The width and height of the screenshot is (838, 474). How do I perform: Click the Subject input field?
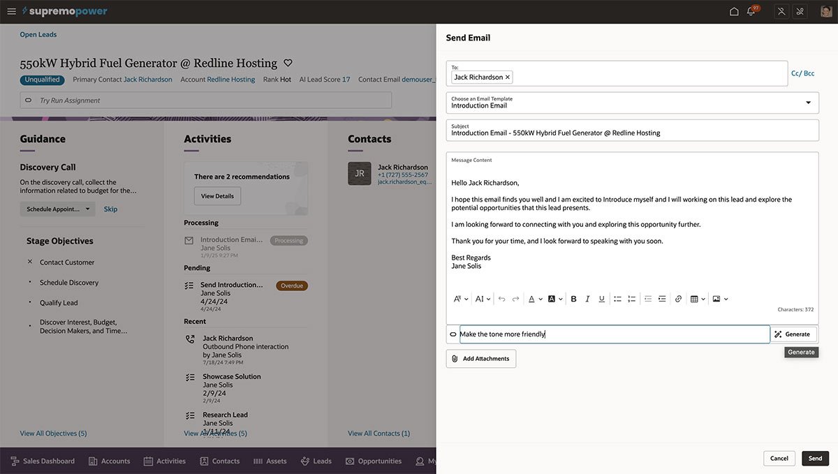(632, 132)
